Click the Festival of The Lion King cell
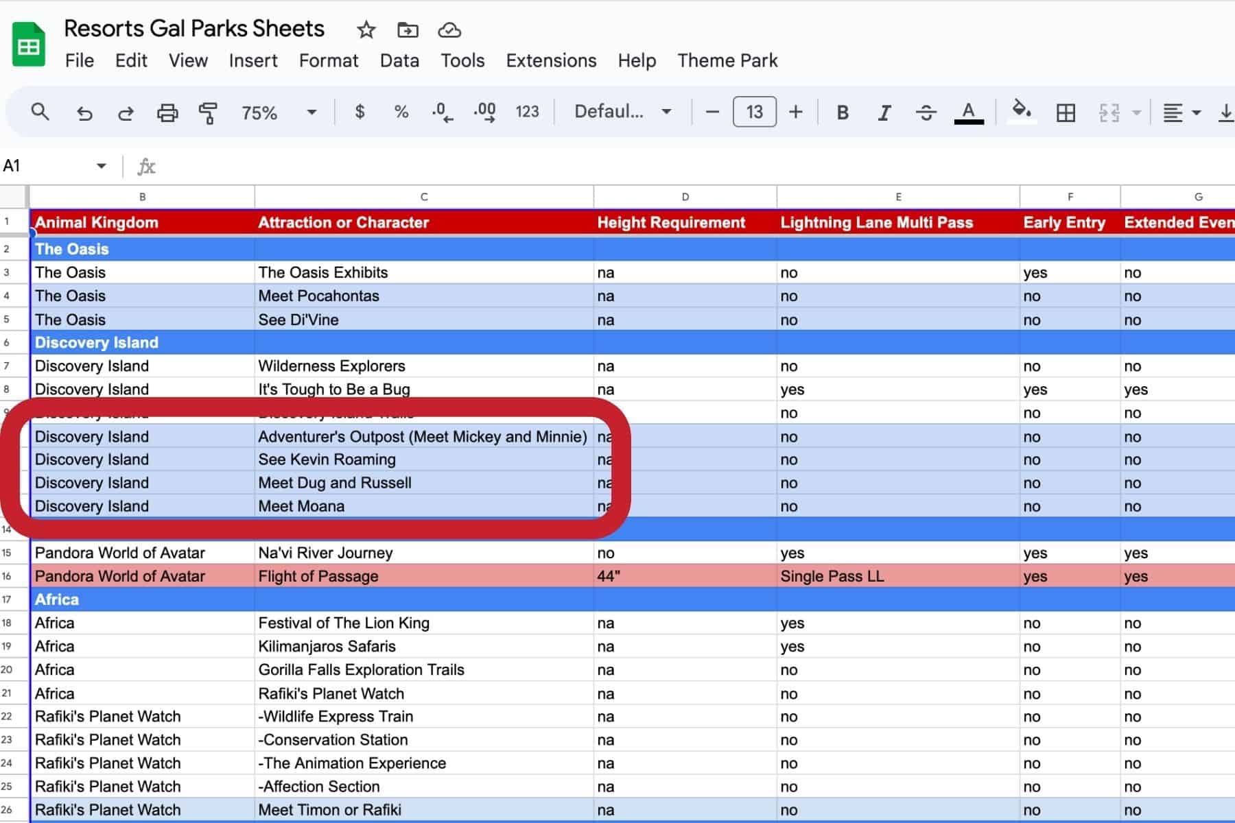The height and width of the screenshot is (823, 1235). click(x=424, y=623)
